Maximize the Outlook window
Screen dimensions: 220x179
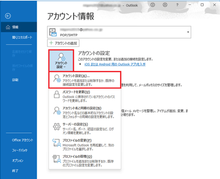[x=202, y=5]
